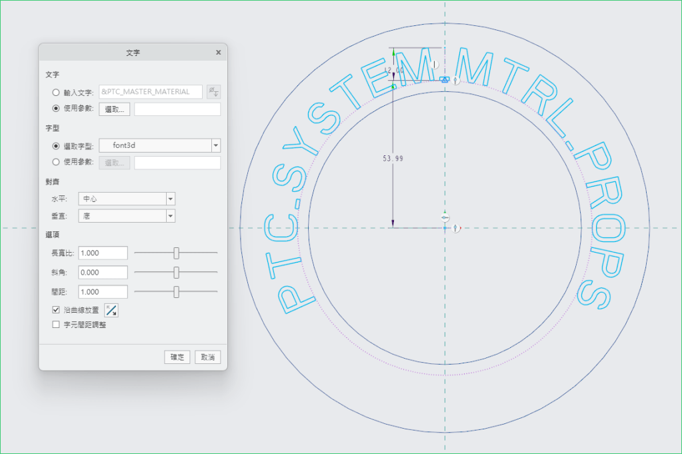Cancel with the 取消 button
The width and height of the screenshot is (682, 454).
[x=207, y=357]
